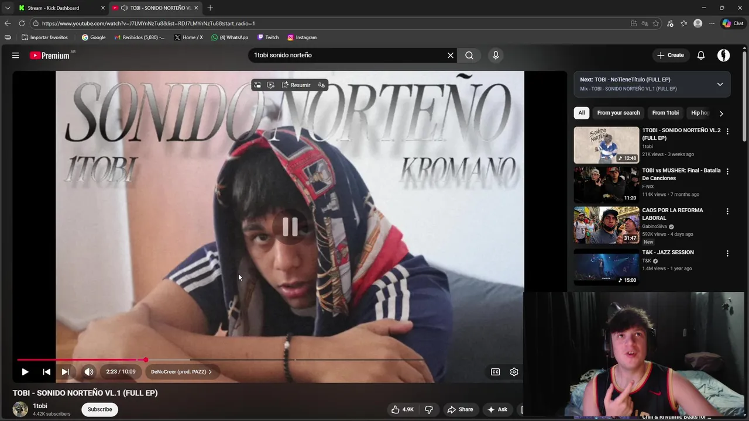
Task: Open options for T&K JAZZ SESSION
Action: (727, 254)
